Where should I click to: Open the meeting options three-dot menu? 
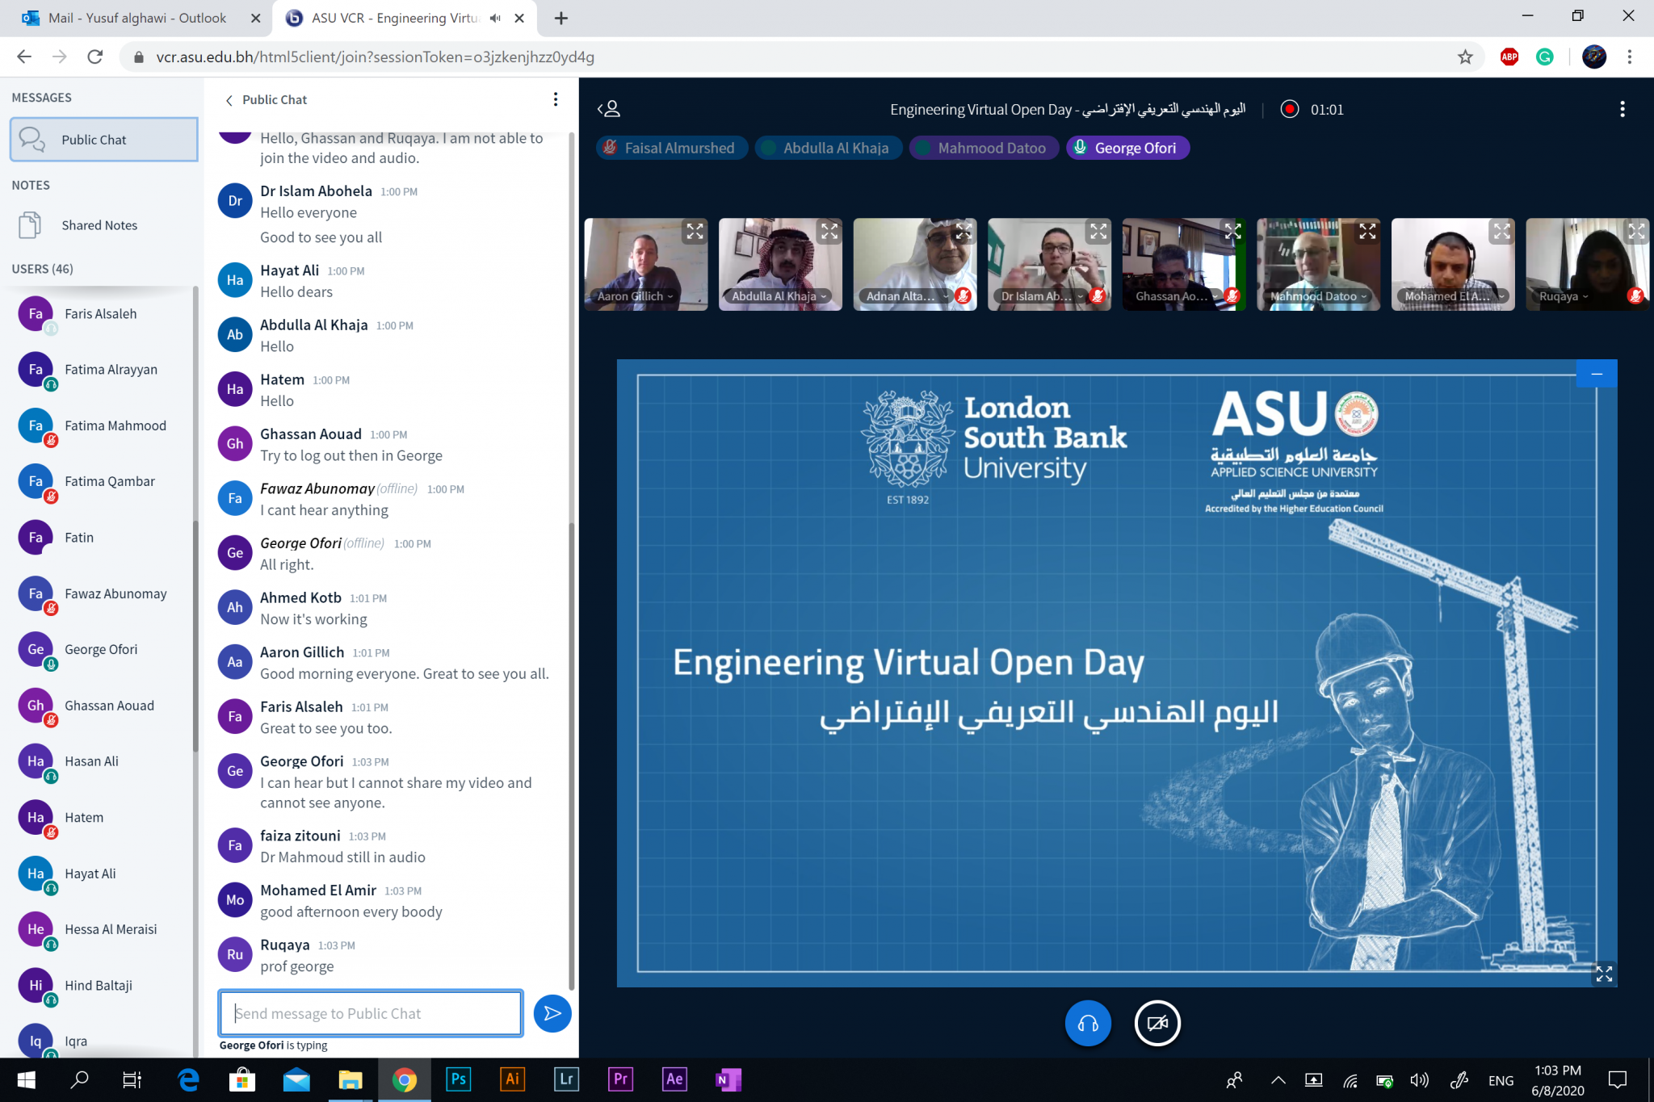(1623, 109)
